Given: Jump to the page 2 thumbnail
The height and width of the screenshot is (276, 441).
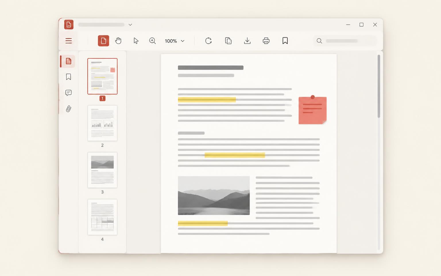Looking at the screenshot, I should tap(102, 123).
